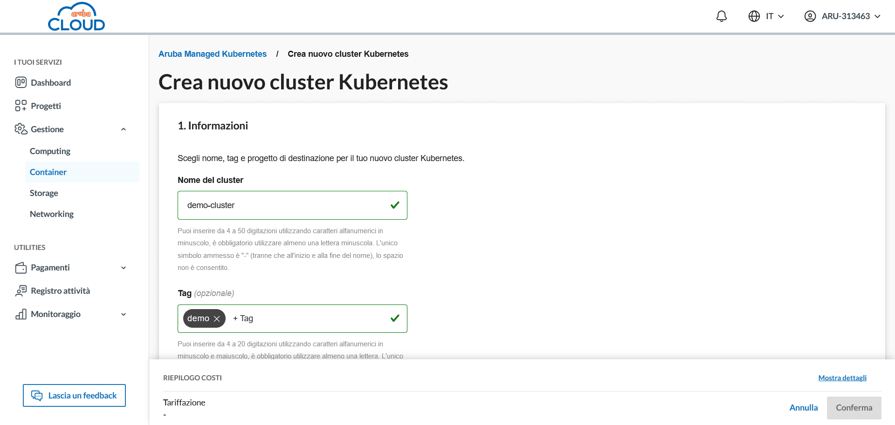Viewport: 895px width, 425px height.
Task: Remove the demo tag chip
Action: pos(217,319)
